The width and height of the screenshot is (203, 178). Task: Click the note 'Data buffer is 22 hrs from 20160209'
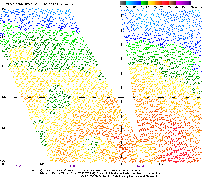(x=66, y=173)
